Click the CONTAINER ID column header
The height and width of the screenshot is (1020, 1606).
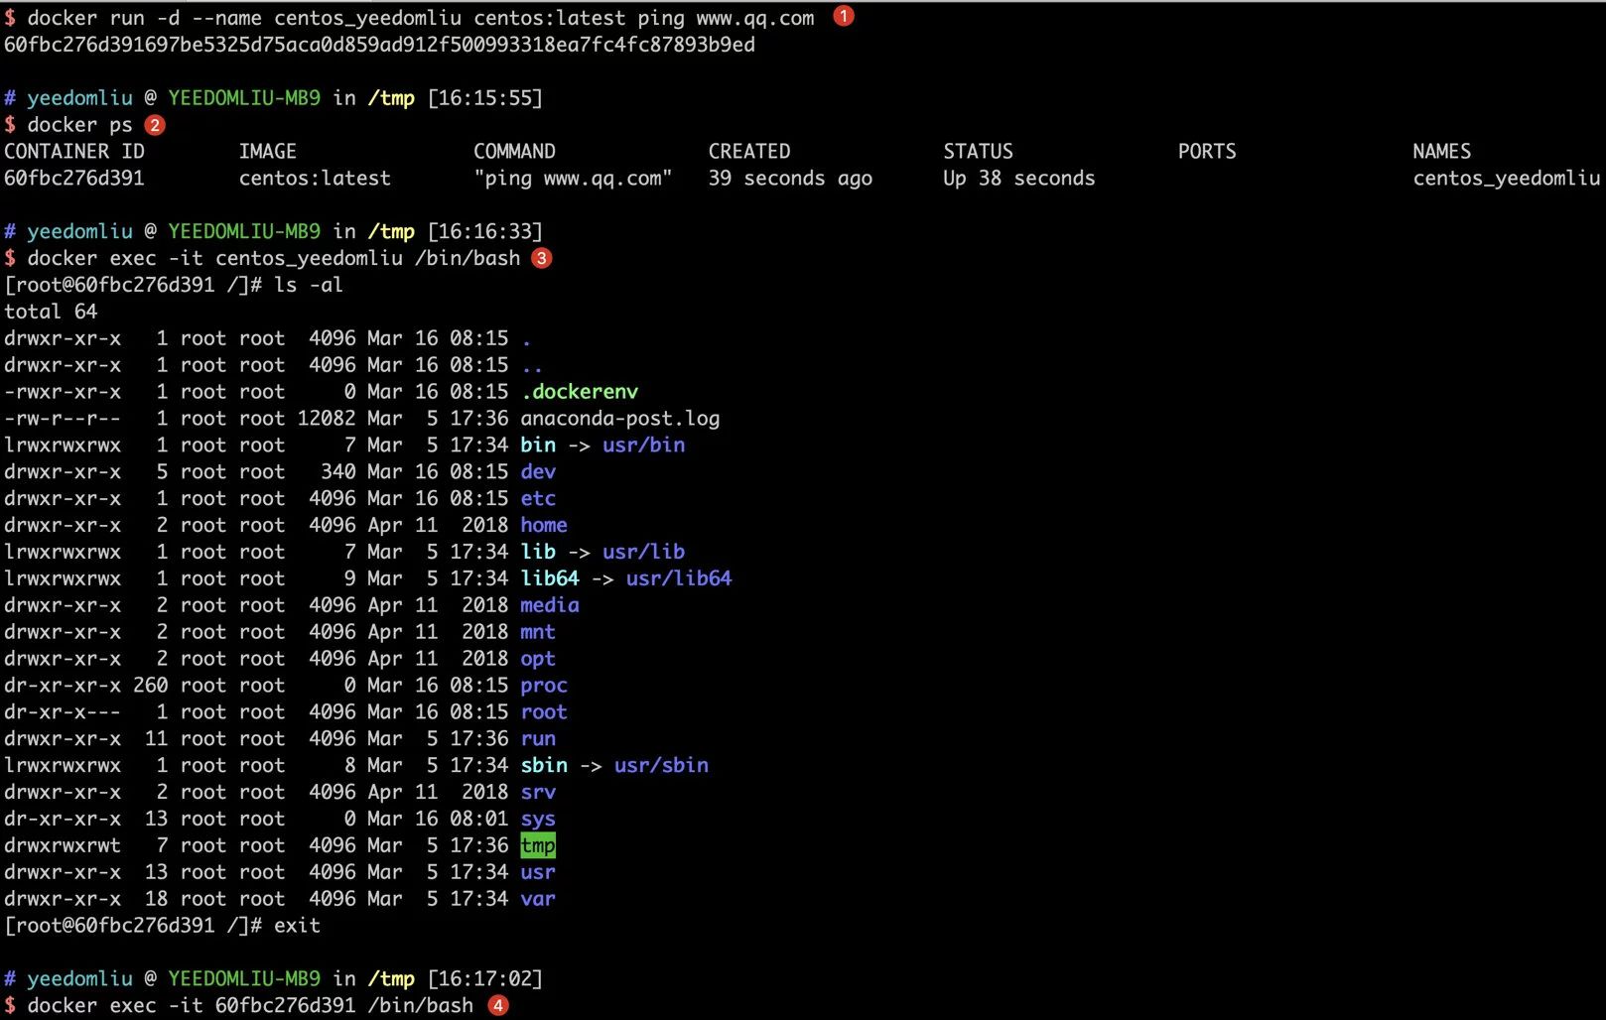pyautogui.click(x=74, y=151)
